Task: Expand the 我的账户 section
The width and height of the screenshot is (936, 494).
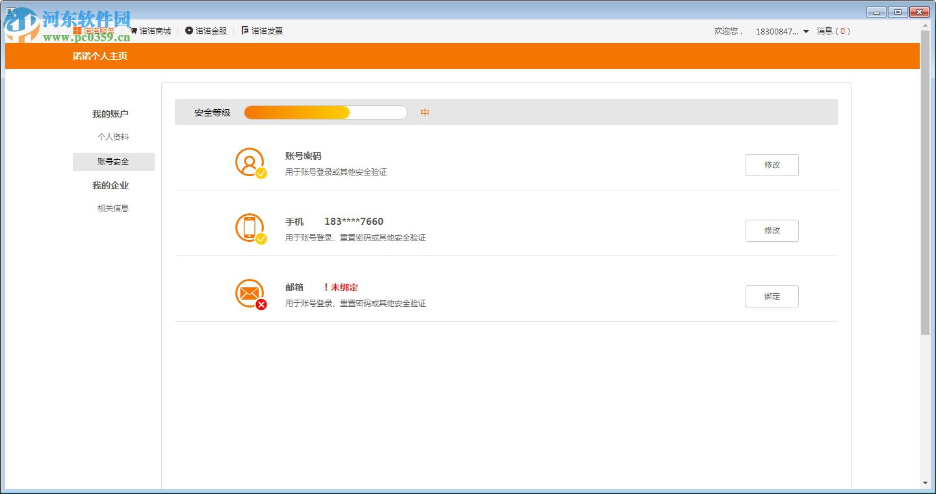Action: [x=110, y=114]
